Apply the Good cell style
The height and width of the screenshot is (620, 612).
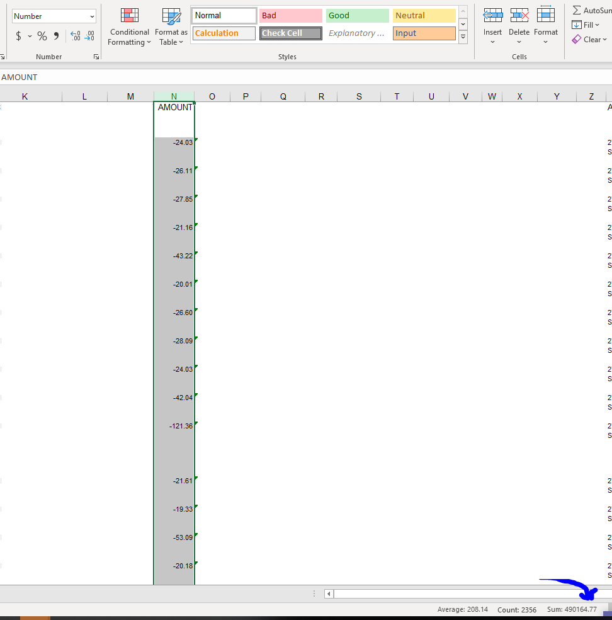(x=357, y=14)
